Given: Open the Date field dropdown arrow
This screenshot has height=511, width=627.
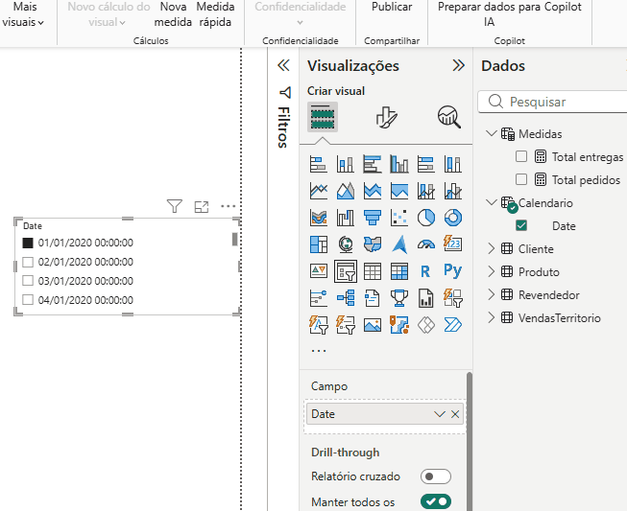Looking at the screenshot, I should [x=440, y=414].
